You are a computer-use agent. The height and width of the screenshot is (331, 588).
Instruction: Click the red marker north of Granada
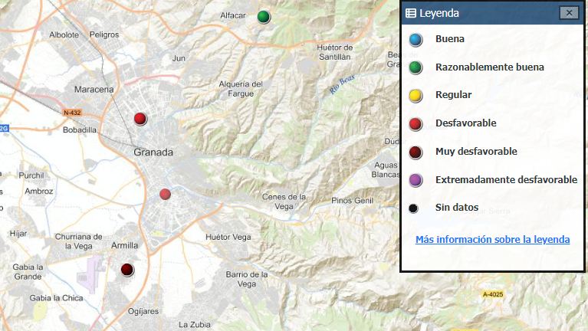coord(140,118)
